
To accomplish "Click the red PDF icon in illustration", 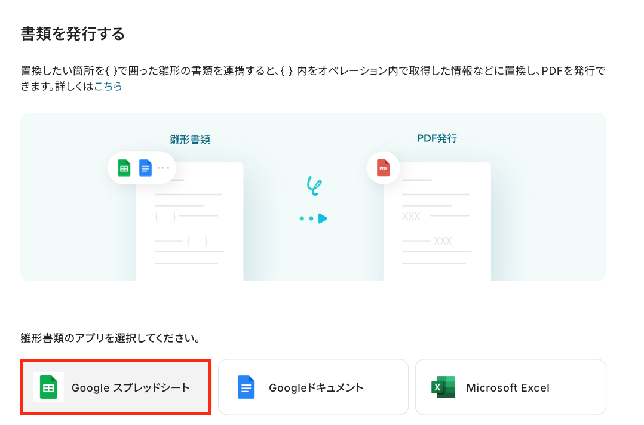I will click(383, 168).
